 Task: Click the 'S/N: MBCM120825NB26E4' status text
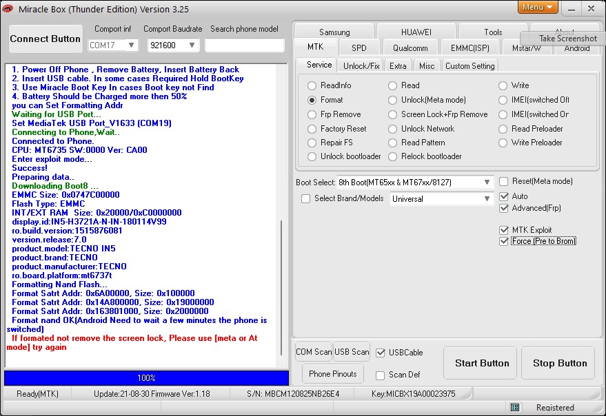point(293,394)
